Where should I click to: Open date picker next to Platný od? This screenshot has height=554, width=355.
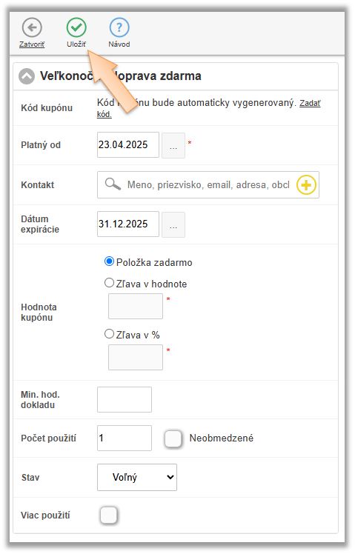173,145
